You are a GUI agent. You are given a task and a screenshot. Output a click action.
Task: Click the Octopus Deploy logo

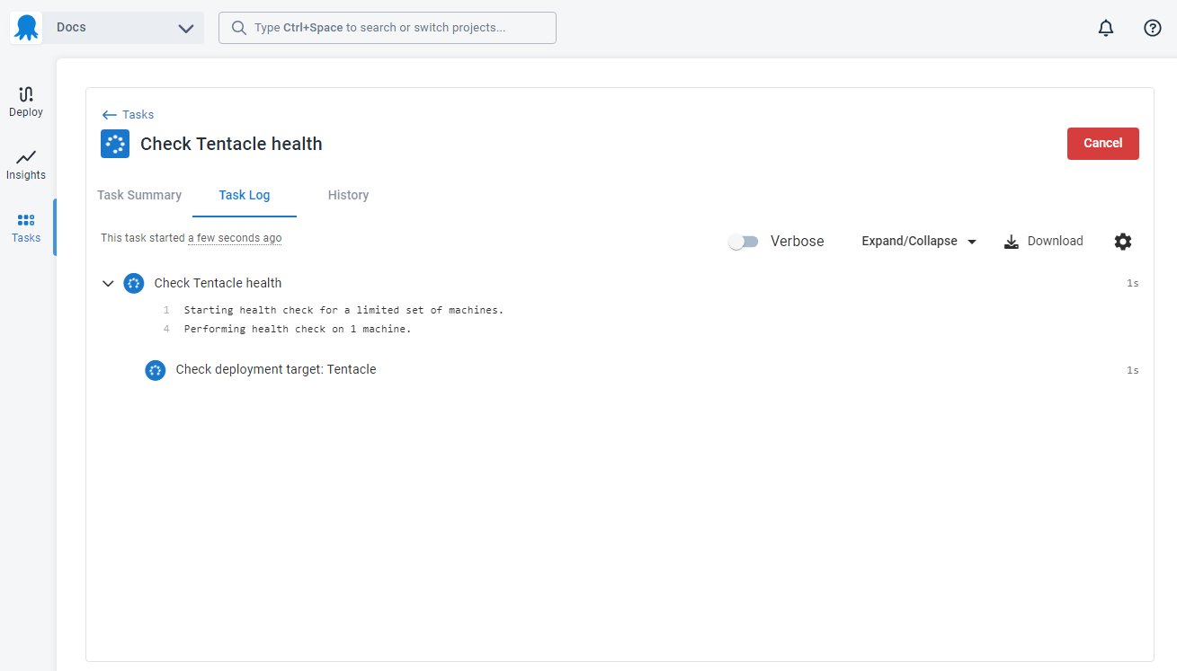[26, 28]
